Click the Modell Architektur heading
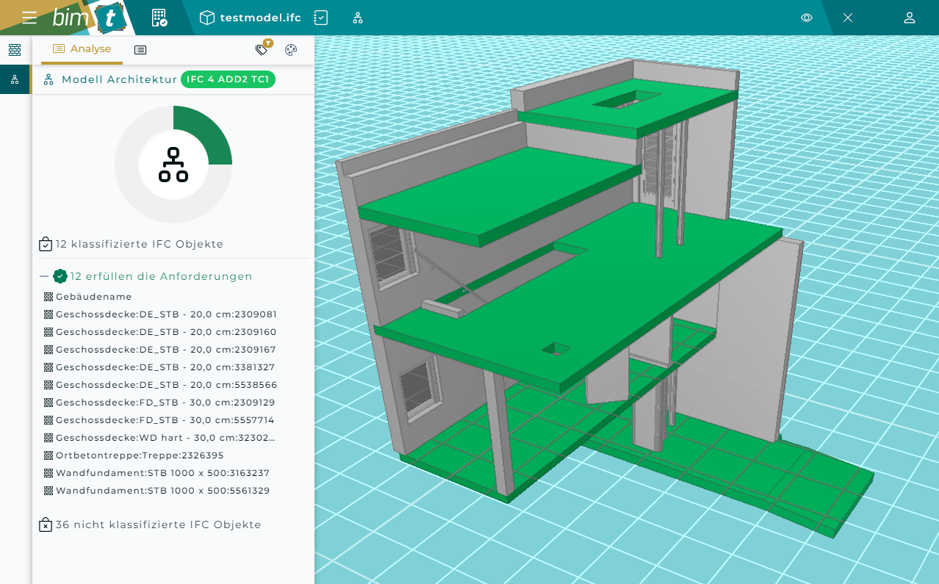The image size is (939, 584). [119, 79]
